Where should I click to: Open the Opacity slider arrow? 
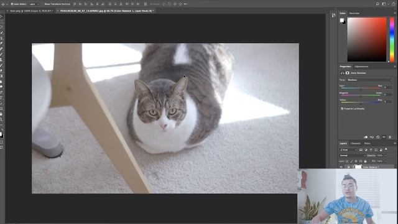click(386, 156)
